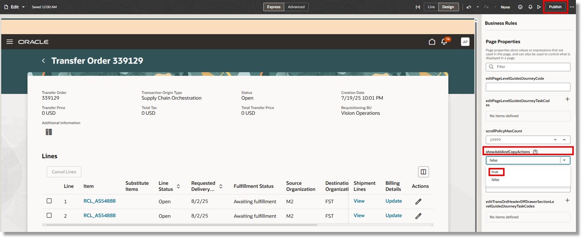The image size is (582, 238).
Task: Select checkbox for line 1
Action: pos(49,201)
